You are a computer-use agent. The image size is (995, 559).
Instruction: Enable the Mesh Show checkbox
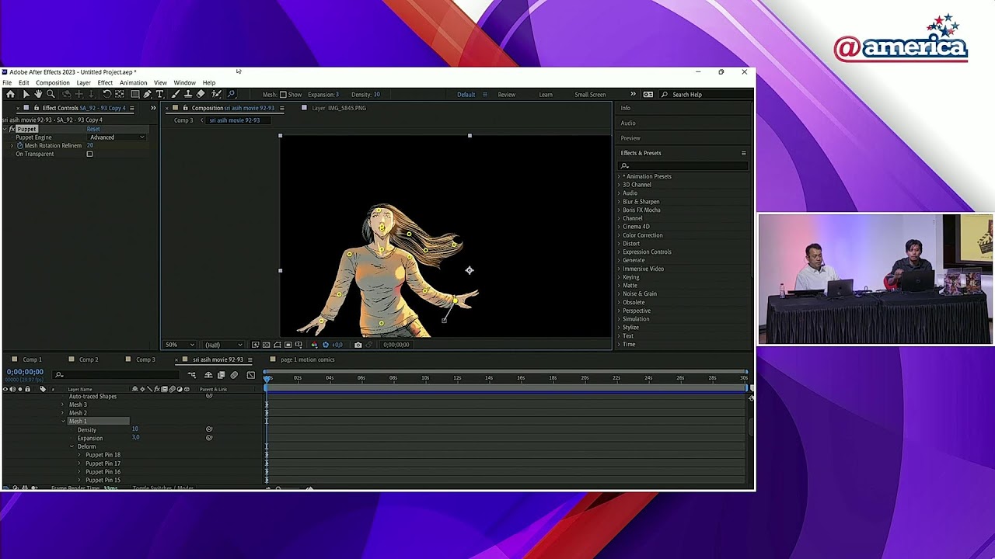pyautogui.click(x=283, y=95)
